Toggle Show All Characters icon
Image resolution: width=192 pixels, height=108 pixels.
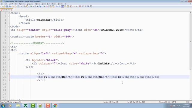[60, 6]
